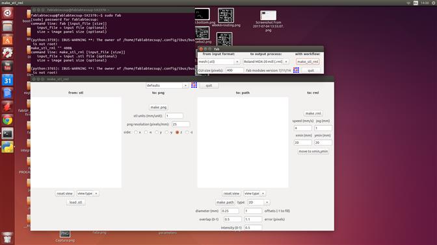
Task: Click move to xmin,ymin button
Action: click(x=313, y=152)
